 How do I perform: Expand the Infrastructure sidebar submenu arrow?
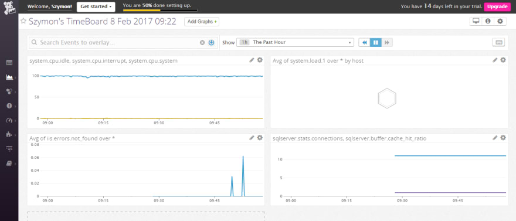tap(15, 92)
